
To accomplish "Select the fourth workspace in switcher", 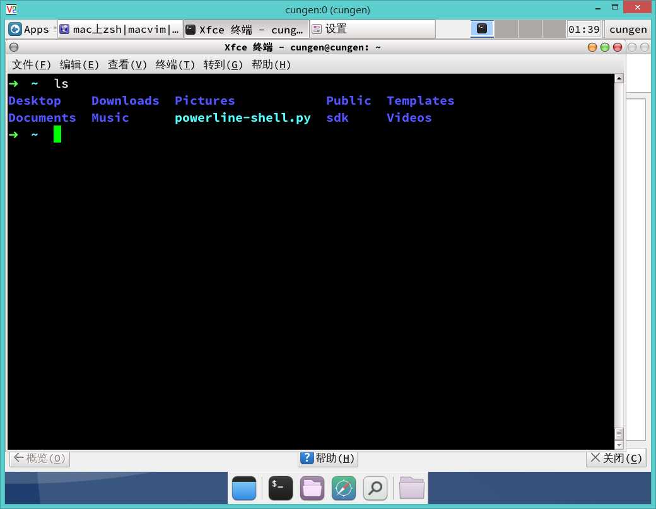I will [554, 29].
